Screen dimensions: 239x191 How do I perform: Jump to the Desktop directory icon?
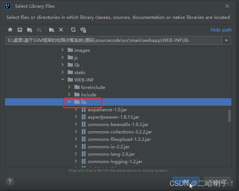click(x=20, y=30)
